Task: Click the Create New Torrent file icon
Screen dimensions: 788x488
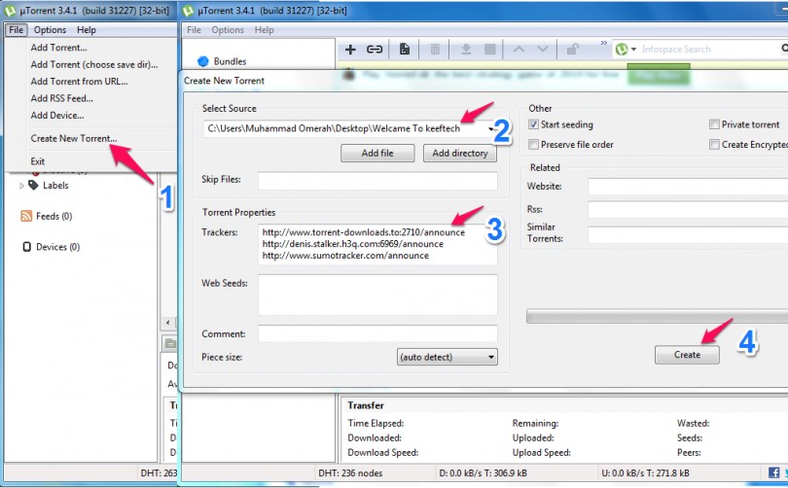Action: 404,49
